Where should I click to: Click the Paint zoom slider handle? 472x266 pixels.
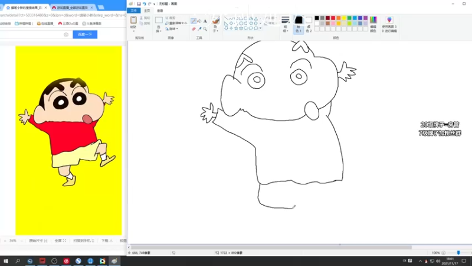coord(458,253)
